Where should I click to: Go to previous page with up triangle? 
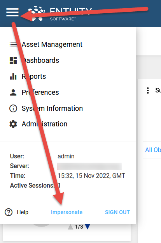(x=70, y=227)
